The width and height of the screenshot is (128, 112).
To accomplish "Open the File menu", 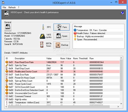I will 4,7.
